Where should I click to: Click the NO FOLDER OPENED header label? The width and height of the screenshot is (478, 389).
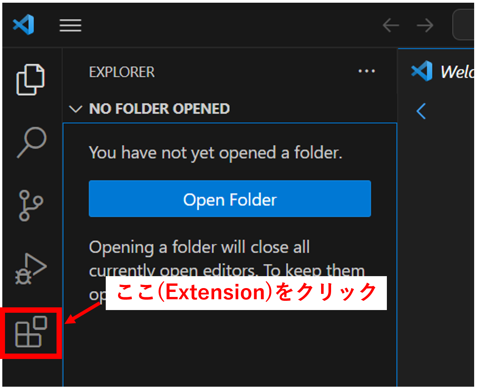coord(160,109)
